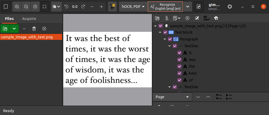Open the find and replace tool

[197, 18]
